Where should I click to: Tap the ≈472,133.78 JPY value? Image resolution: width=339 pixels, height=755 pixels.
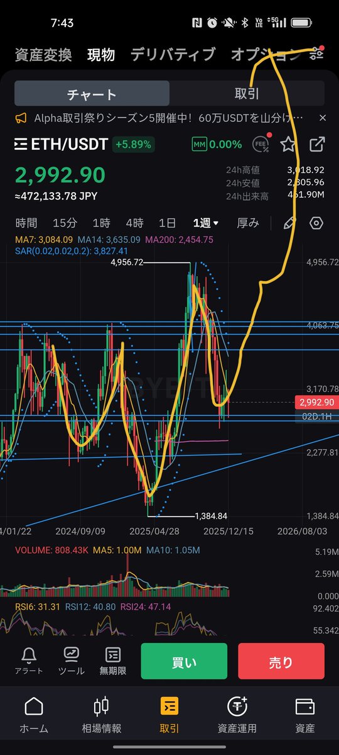click(x=56, y=196)
